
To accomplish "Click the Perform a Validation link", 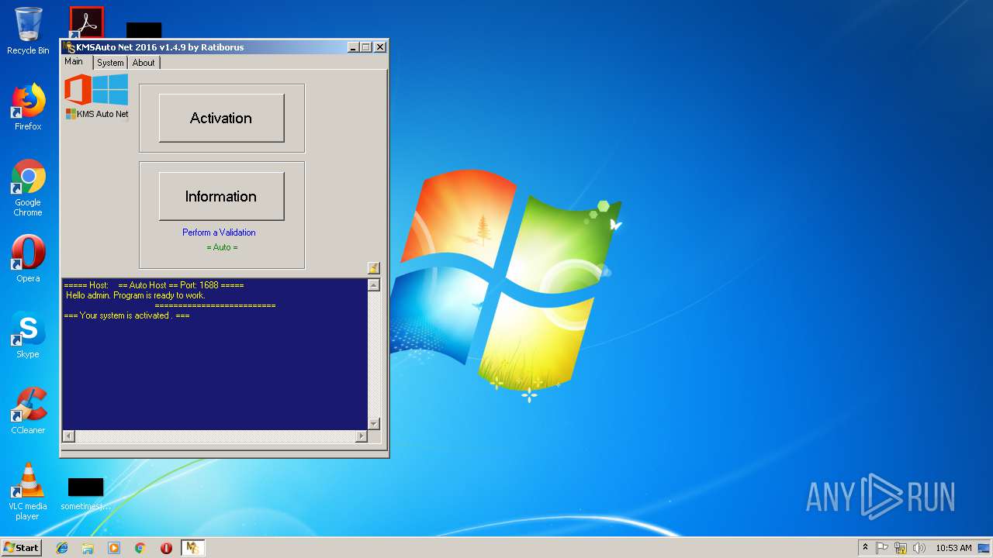I will [x=219, y=232].
